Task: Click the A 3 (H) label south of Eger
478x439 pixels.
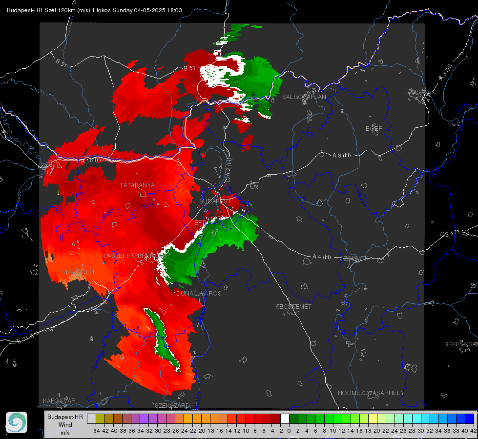Action: pos(341,156)
